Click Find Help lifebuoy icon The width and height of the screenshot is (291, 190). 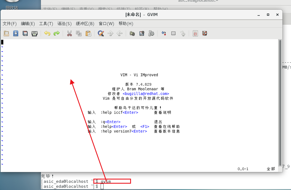tap(205, 33)
